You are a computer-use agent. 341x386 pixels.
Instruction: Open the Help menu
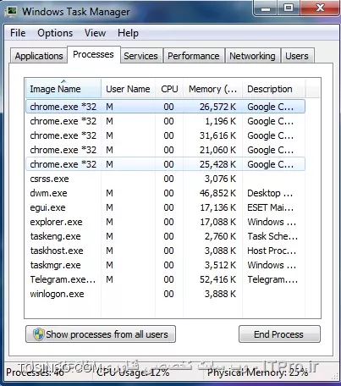[128, 33]
